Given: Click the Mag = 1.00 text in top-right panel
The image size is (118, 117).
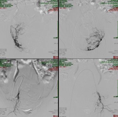Looking at the screenshot, I should (x=63, y=53).
